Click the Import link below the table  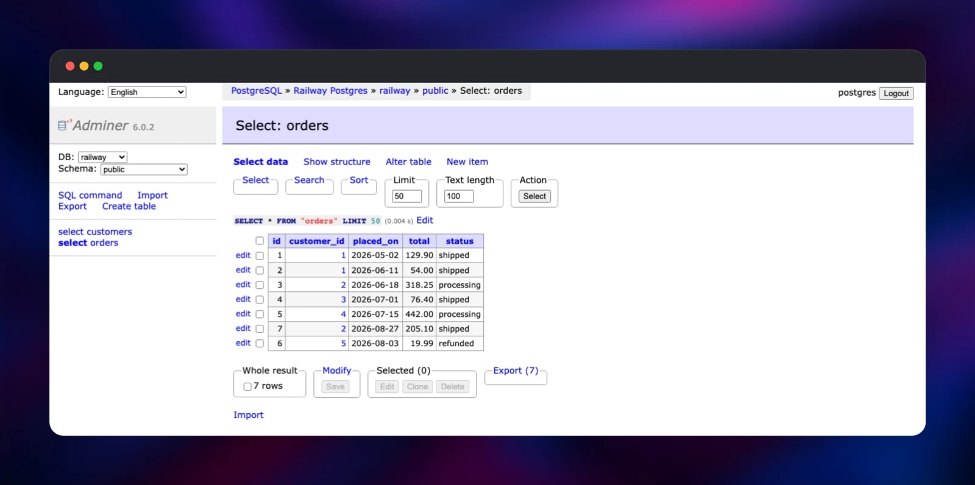[x=249, y=415]
